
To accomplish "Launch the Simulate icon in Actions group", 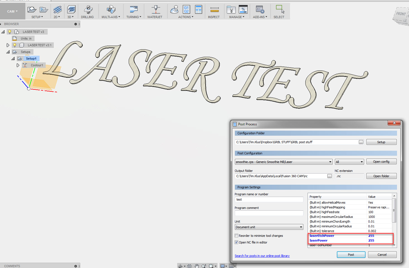I will click(x=174, y=9).
